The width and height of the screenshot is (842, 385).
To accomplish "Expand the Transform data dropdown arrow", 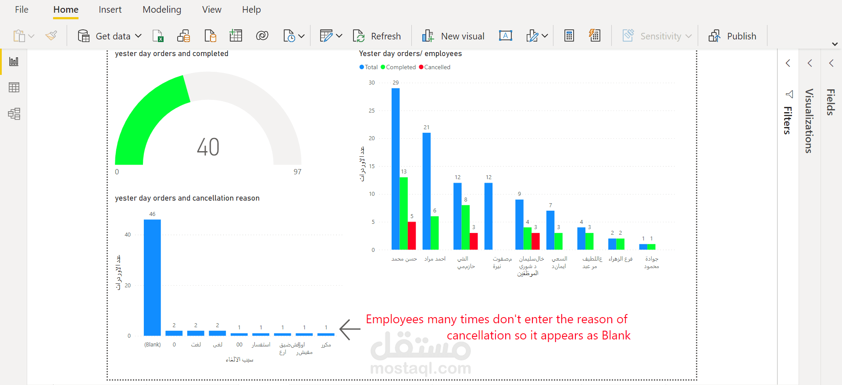I will (339, 36).
